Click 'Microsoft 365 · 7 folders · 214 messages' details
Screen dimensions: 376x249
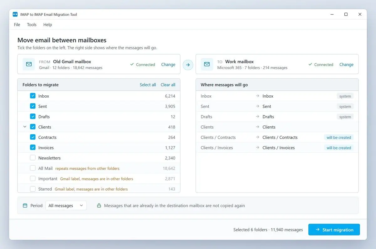(x=252, y=68)
